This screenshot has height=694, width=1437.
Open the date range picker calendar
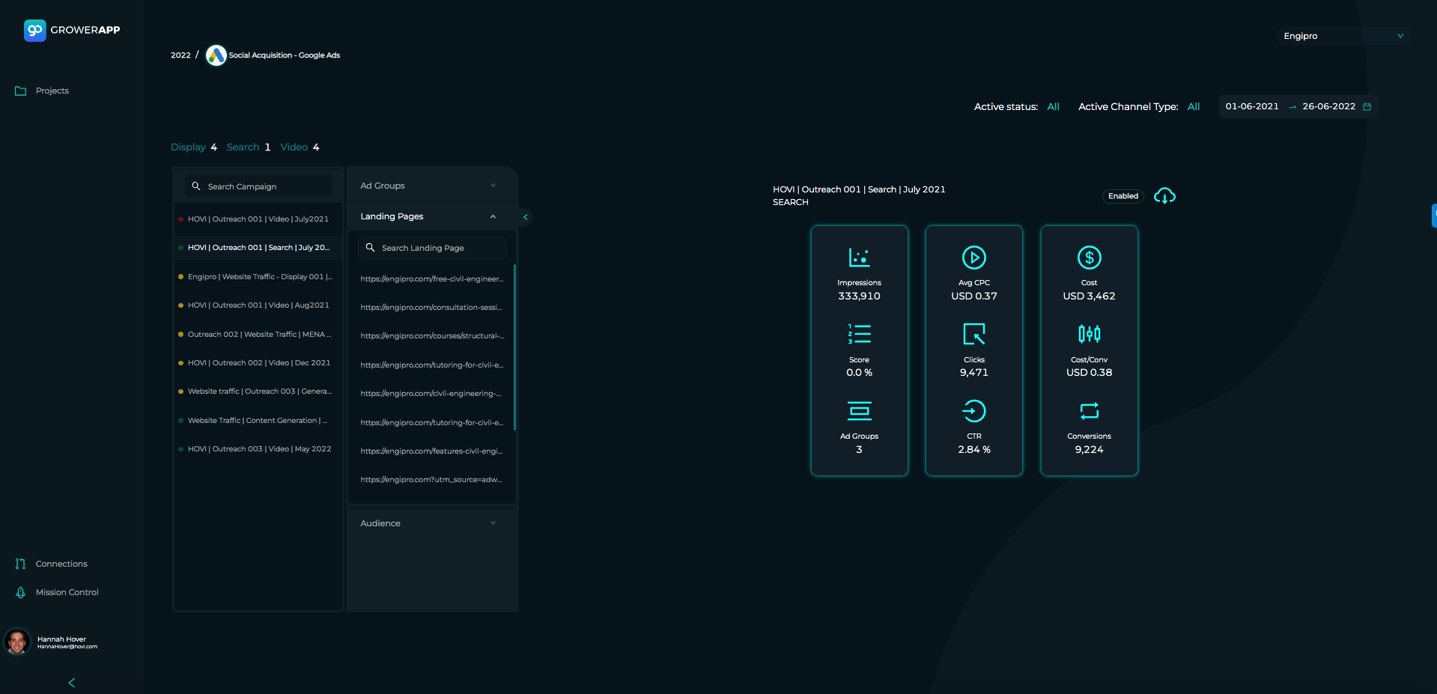(1368, 106)
